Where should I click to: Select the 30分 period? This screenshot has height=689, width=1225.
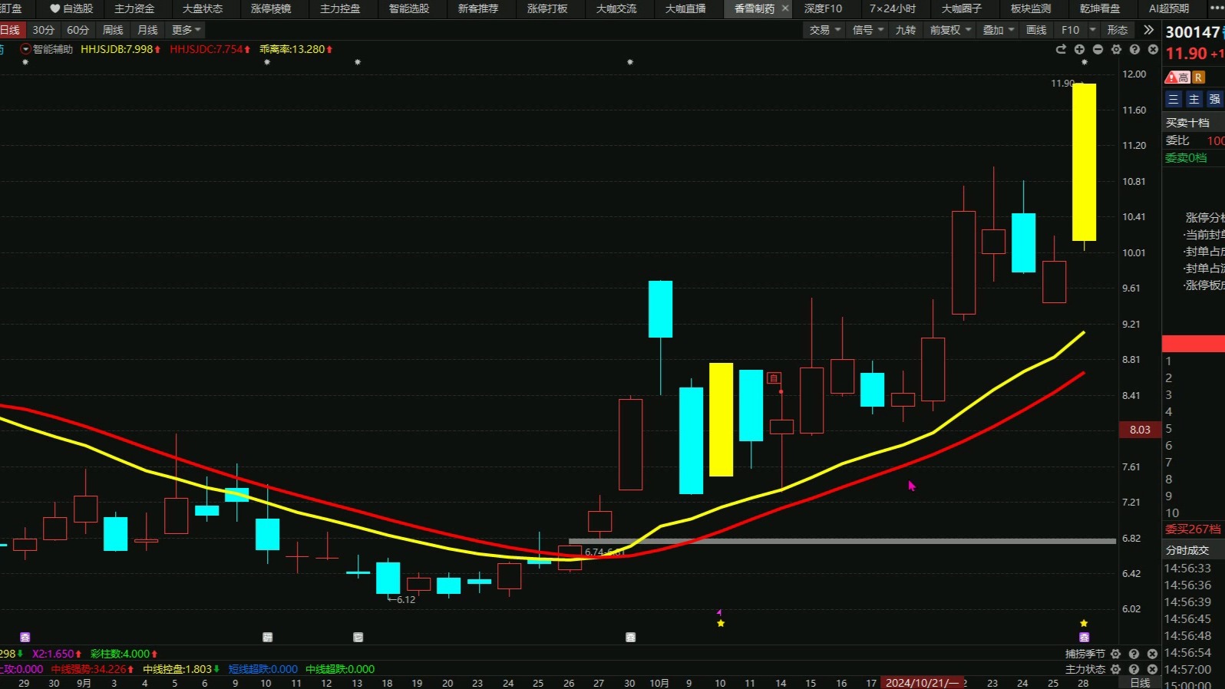point(43,30)
